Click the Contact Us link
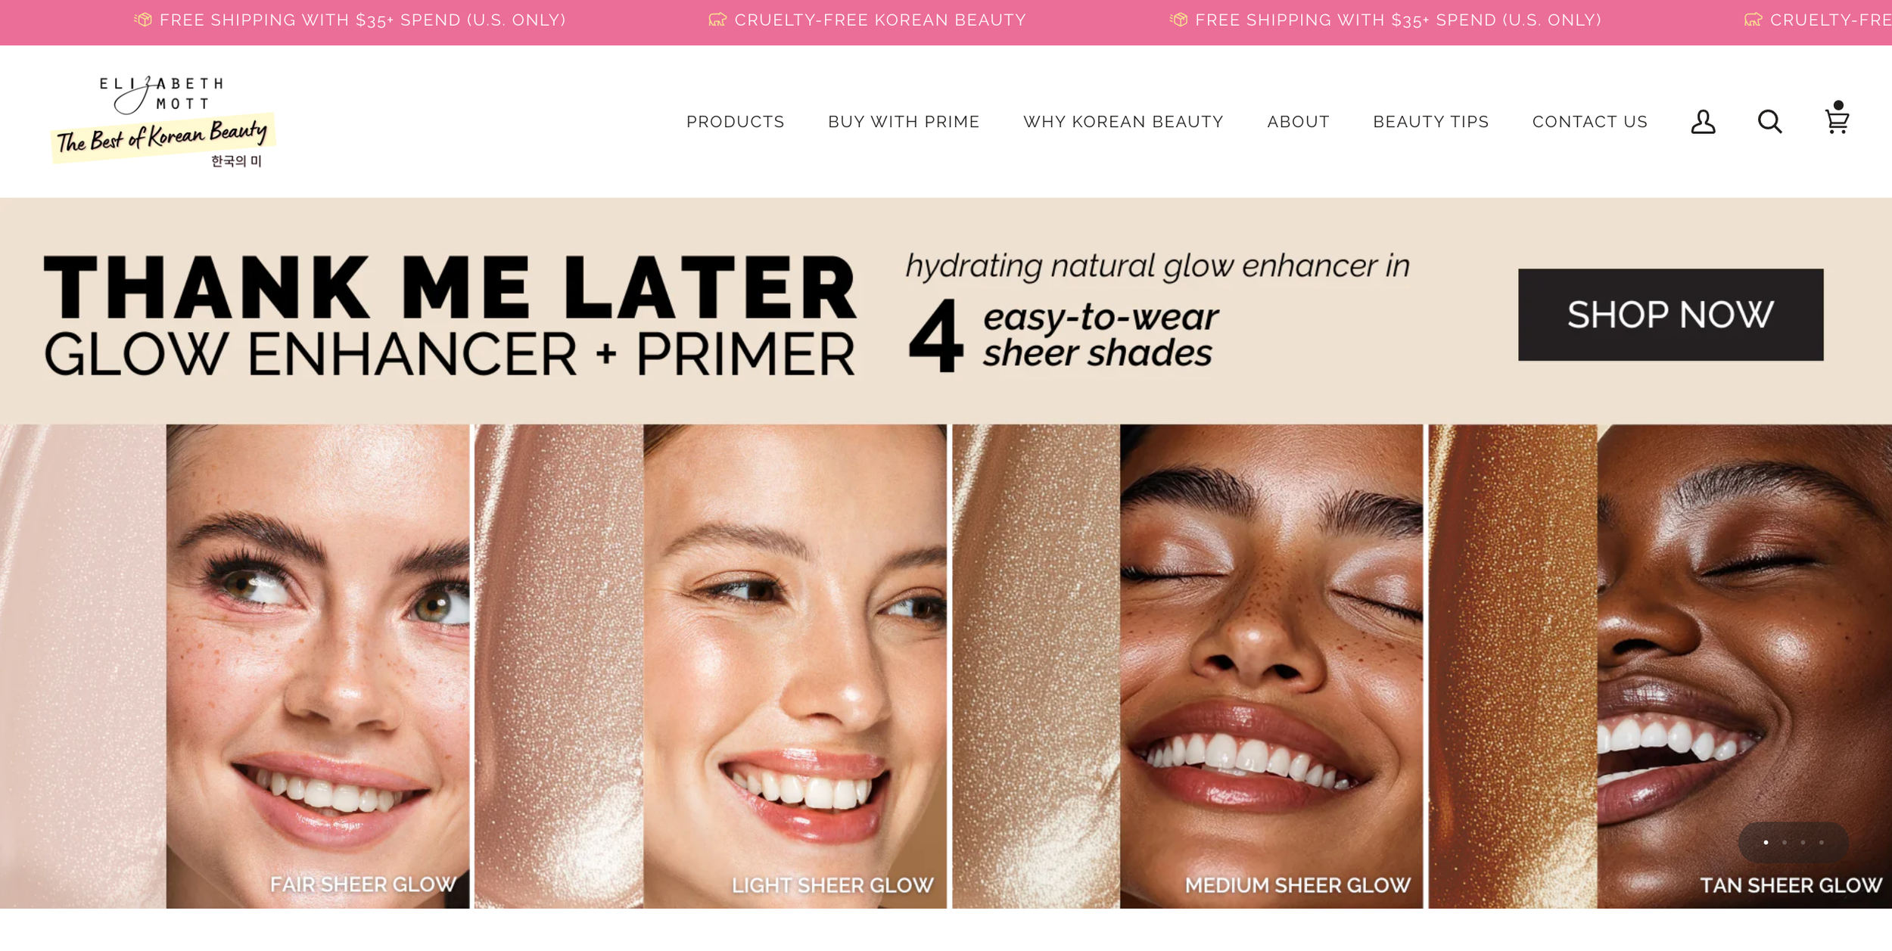The height and width of the screenshot is (951, 1892). pyautogui.click(x=1589, y=122)
